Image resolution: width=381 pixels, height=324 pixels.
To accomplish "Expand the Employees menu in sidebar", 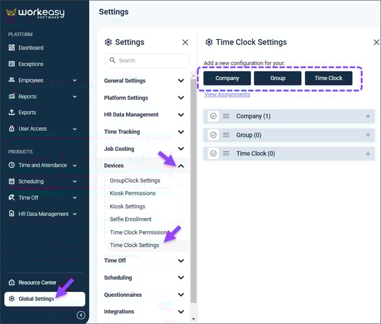I will pyautogui.click(x=75, y=80).
